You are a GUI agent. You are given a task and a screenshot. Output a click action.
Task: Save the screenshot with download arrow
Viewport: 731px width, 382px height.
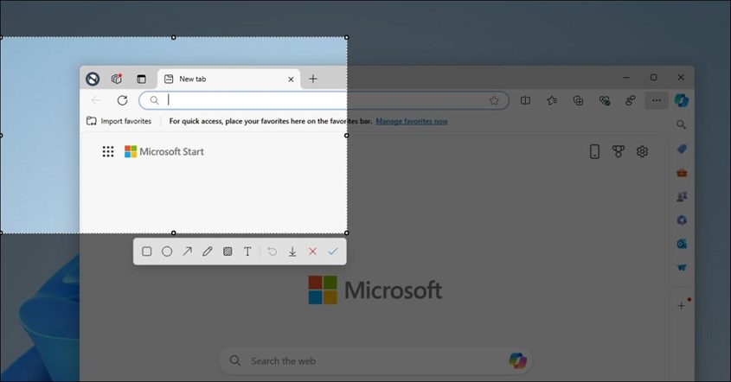click(x=292, y=251)
